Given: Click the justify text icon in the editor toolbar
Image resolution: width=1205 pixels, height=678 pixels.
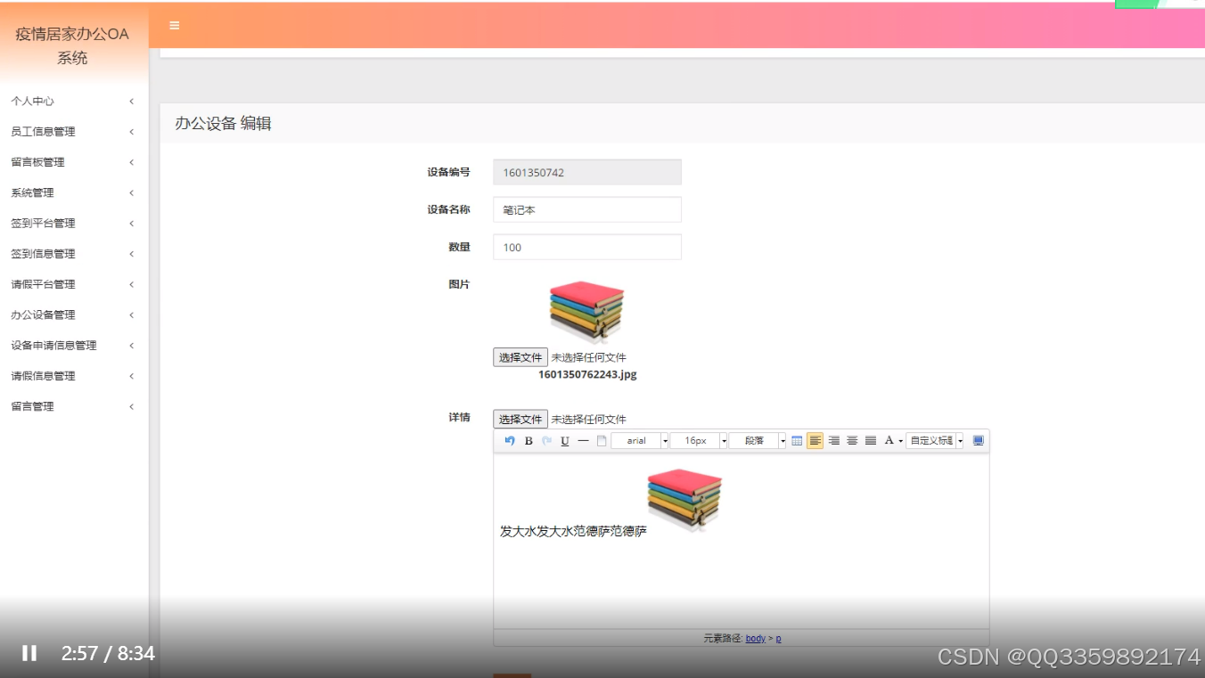Looking at the screenshot, I should [871, 441].
